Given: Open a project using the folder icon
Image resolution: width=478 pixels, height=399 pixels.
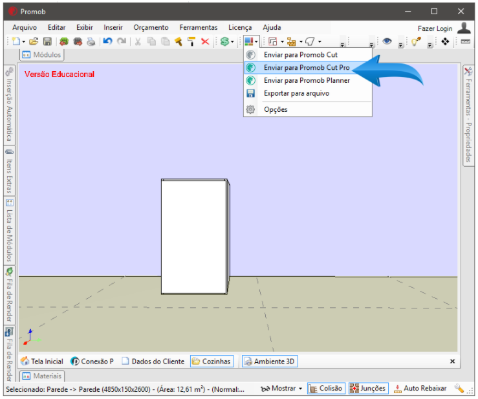Looking at the screenshot, I should pyautogui.click(x=34, y=41).
